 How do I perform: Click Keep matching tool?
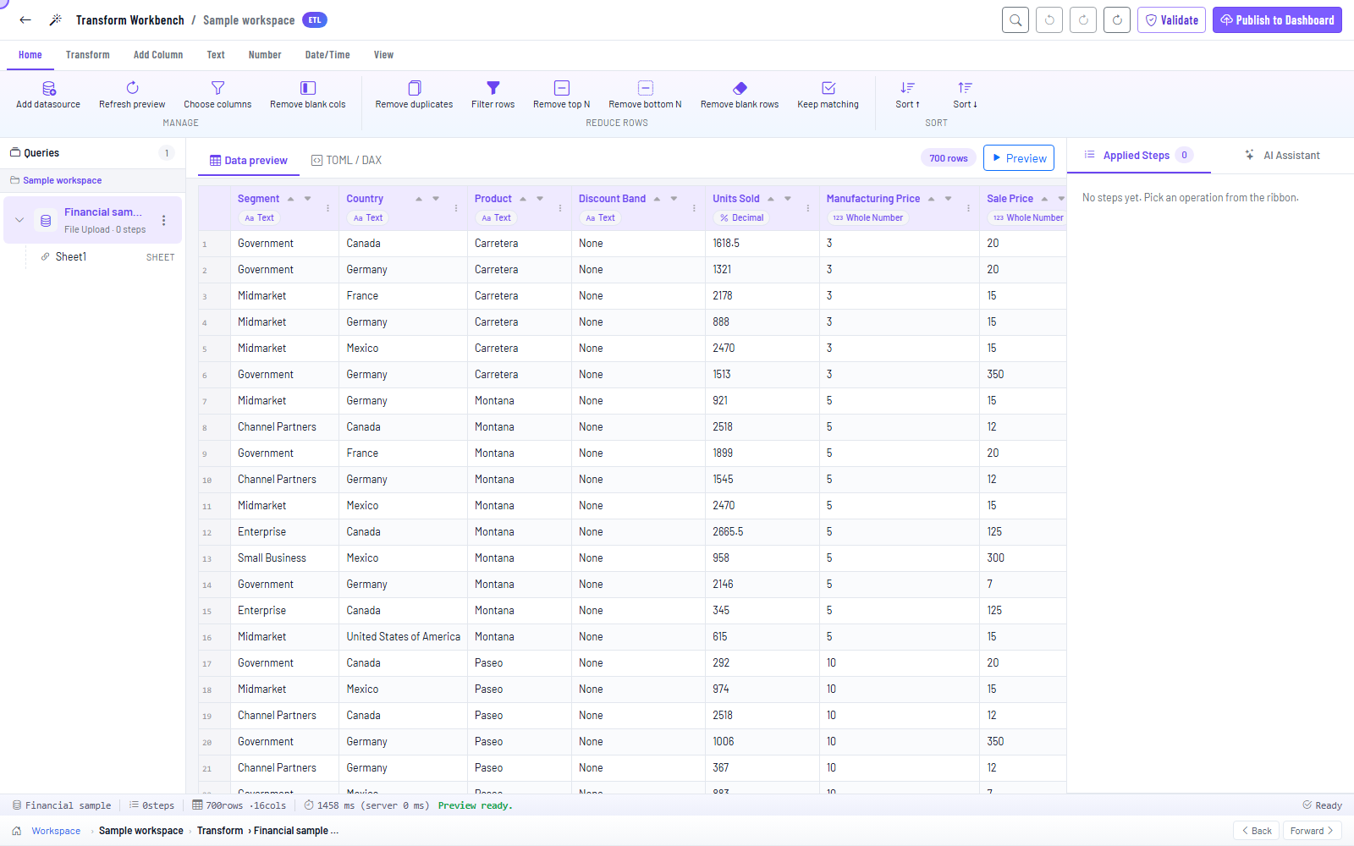pos(828,95)
